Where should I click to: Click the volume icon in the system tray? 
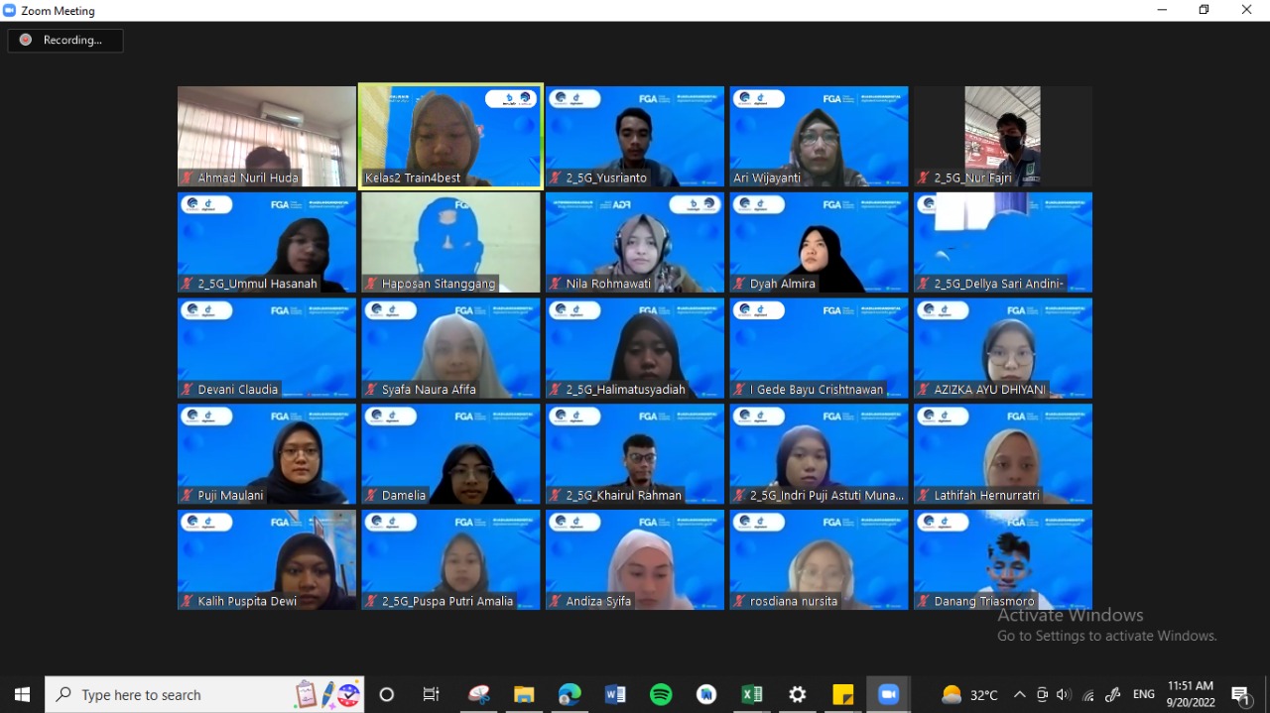(1063, 694)
